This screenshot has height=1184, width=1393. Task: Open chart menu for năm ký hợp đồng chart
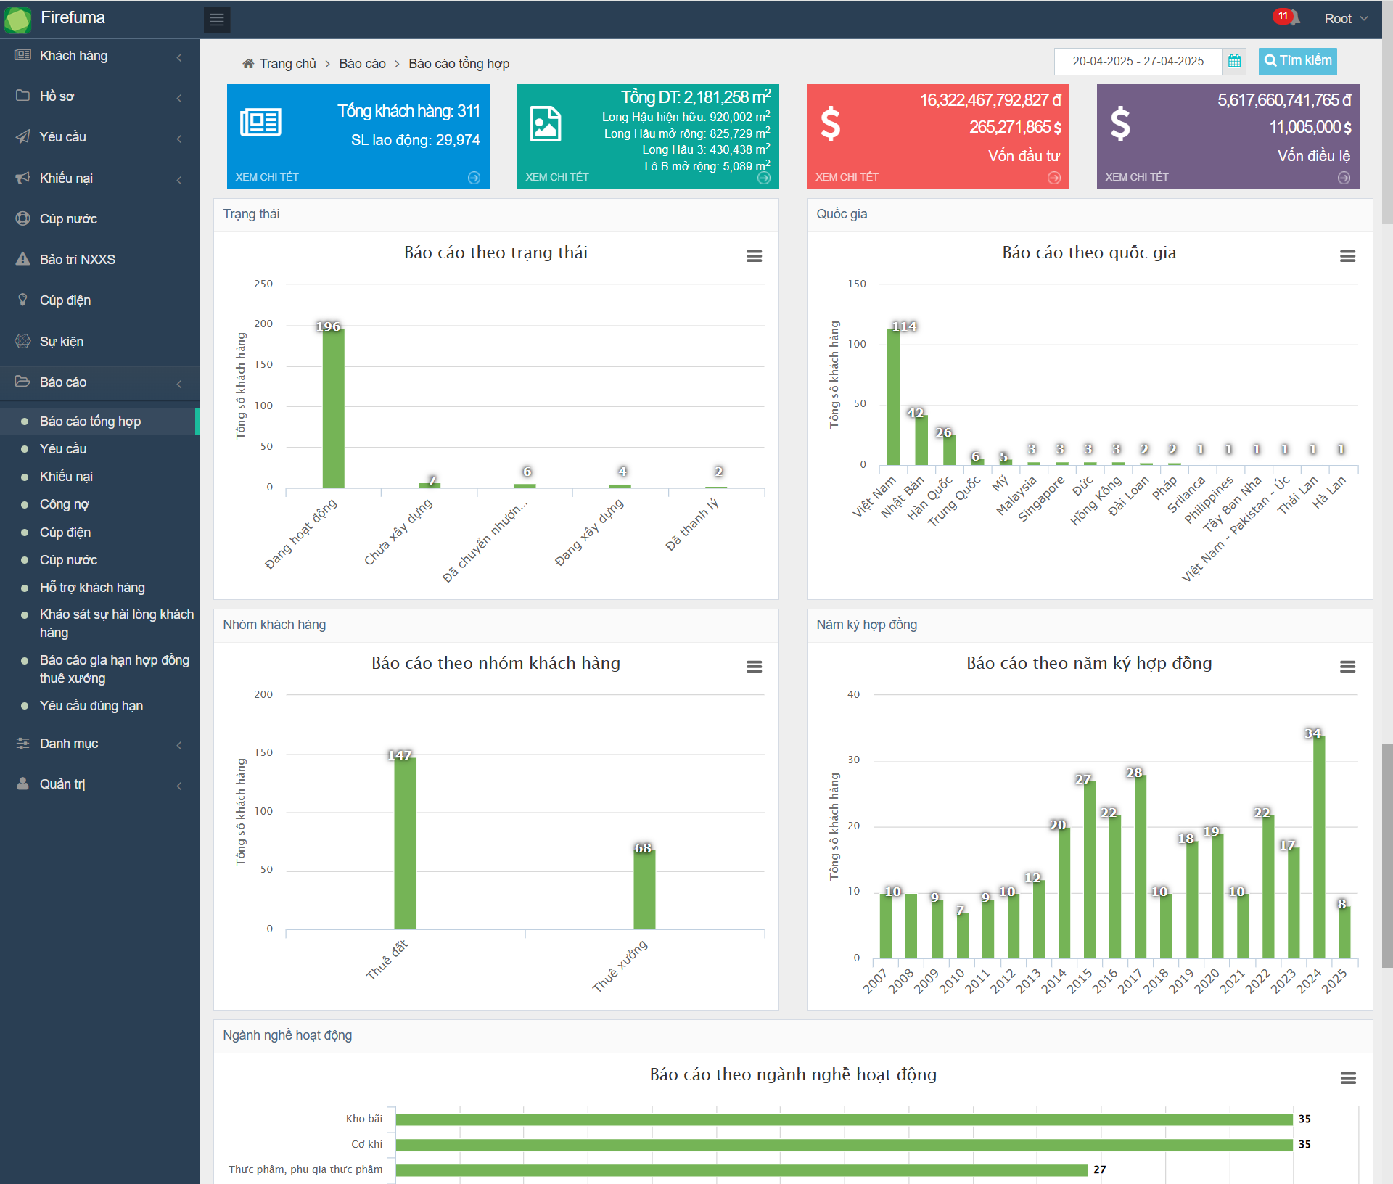tap(1347, 667)
